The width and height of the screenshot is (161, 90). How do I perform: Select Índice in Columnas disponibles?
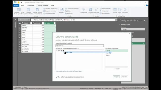108,55
